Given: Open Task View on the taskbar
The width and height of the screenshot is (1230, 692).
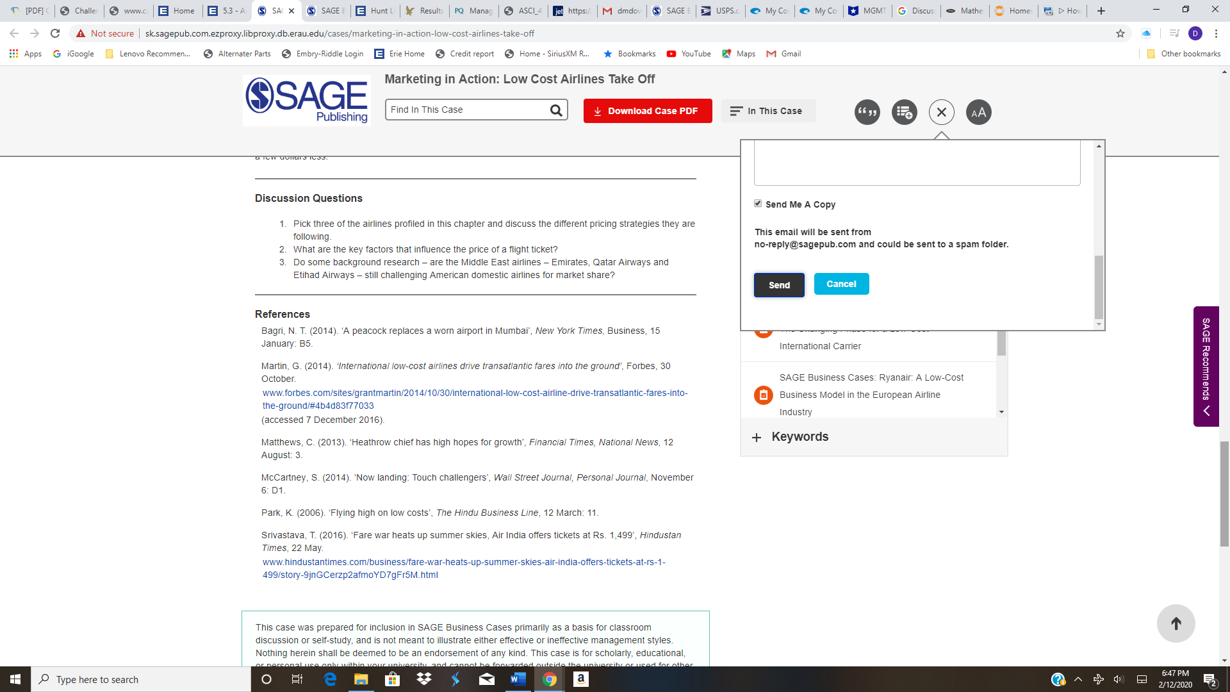Looking at the screenshot, I should [297, 679].
